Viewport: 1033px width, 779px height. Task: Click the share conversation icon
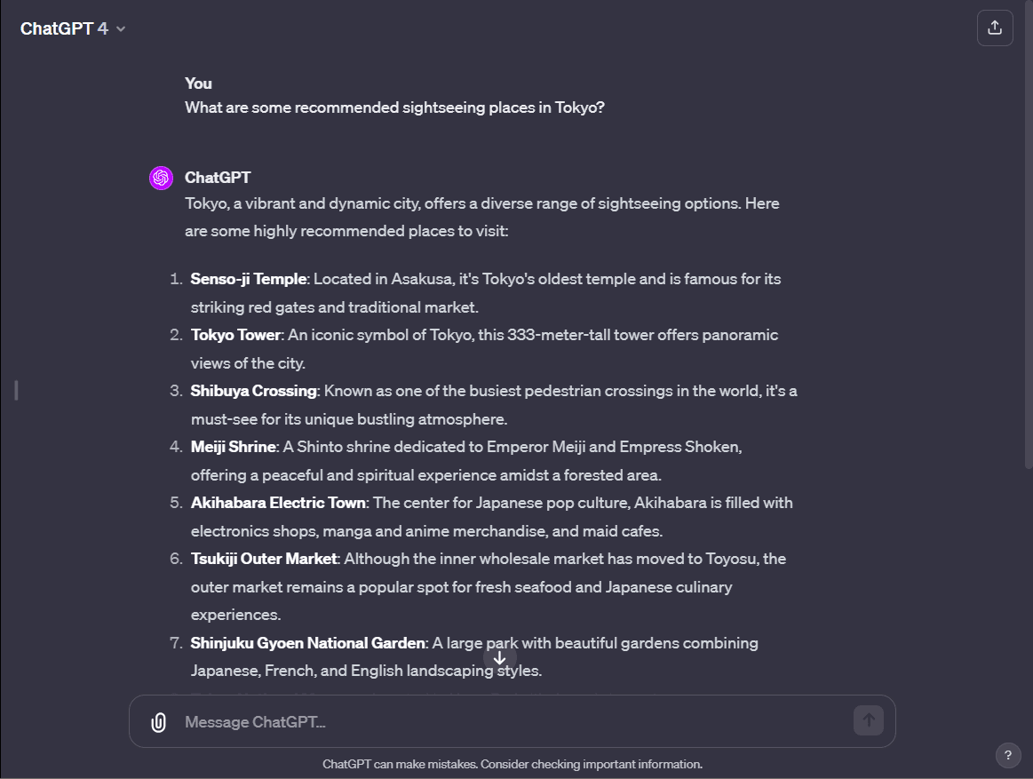coord(995,28)
